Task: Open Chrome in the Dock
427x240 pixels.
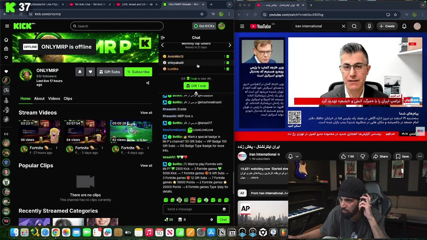Action: tap(56, 233)
